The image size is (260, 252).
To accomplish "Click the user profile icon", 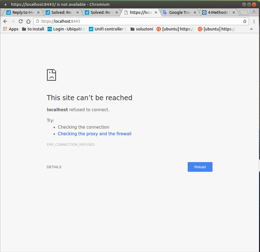I will tap(254, 11).
